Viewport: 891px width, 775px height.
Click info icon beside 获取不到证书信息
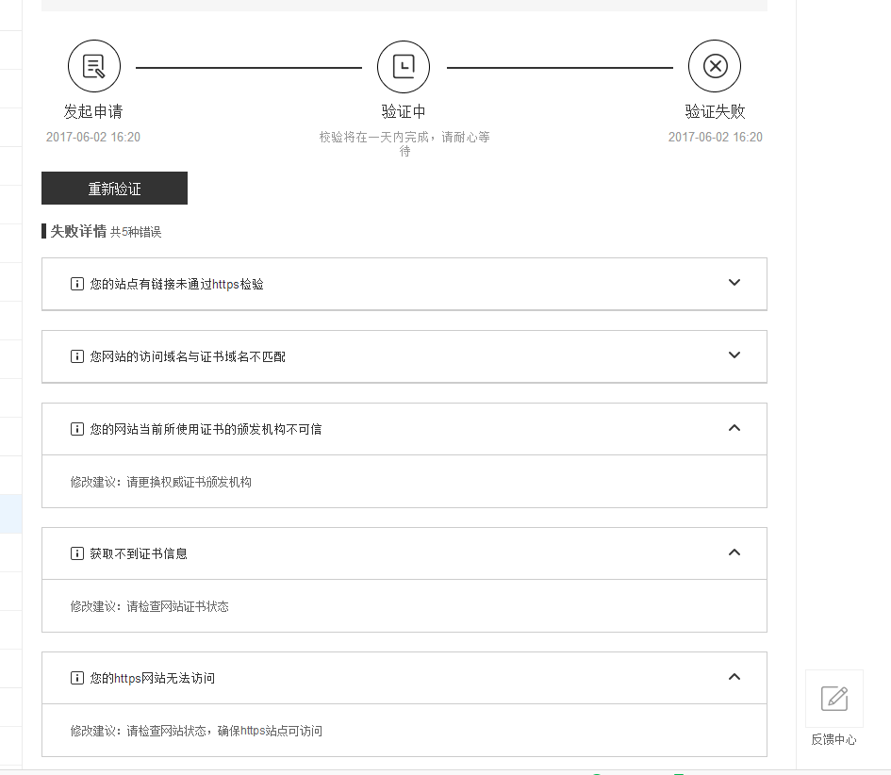tap(77, 553)
